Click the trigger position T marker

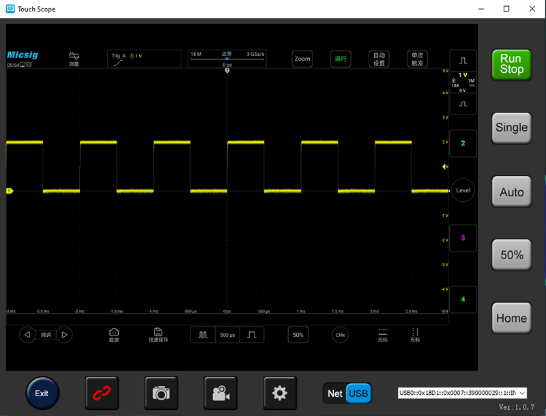[227, 71]
